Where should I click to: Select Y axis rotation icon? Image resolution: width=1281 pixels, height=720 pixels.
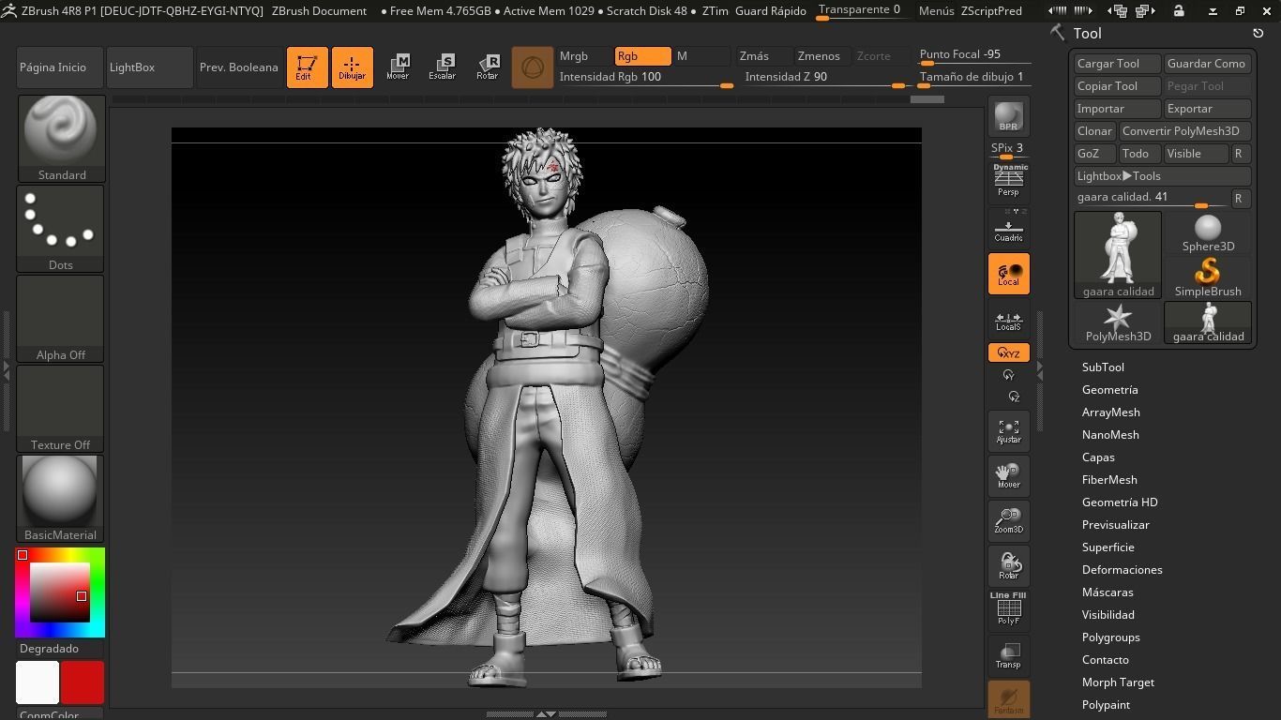pyautogui.click(x=1008, y=375)
